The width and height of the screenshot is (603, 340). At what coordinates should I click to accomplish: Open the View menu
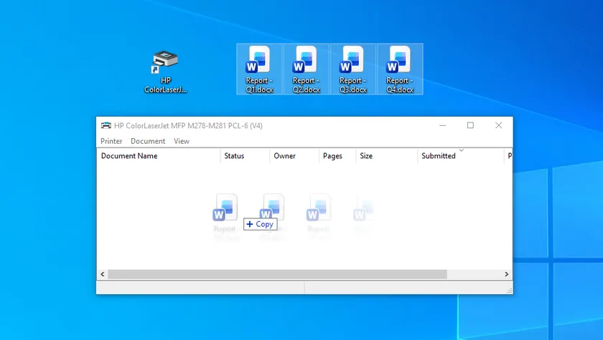coord(182,141)
